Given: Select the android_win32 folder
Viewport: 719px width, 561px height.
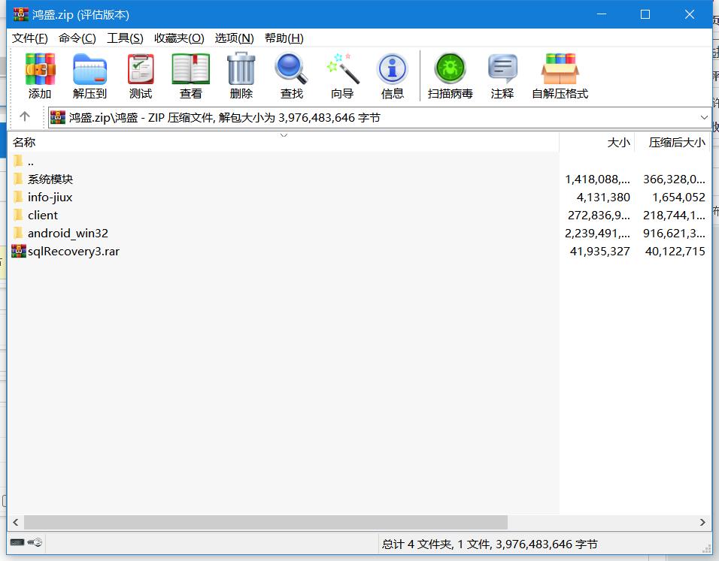Looking at the screenshot, I should tap(68, 234).
